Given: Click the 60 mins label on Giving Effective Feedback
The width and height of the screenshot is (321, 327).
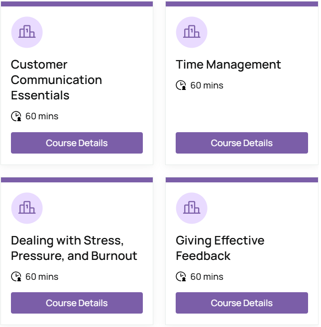Looking at the screenshot, I should 207,277.
